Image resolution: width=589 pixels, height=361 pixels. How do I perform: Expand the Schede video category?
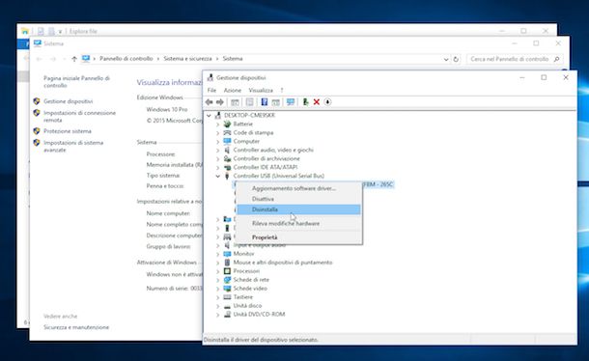point(218,289)
